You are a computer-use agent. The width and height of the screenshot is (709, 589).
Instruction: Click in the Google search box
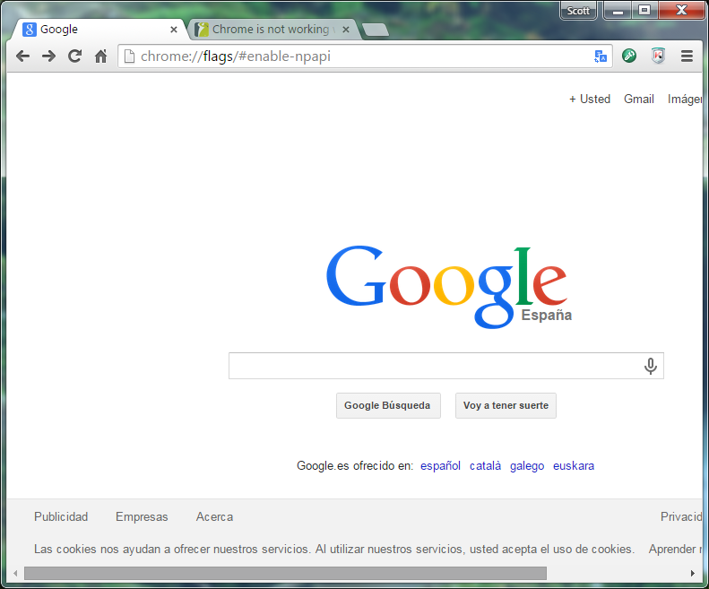434,366
